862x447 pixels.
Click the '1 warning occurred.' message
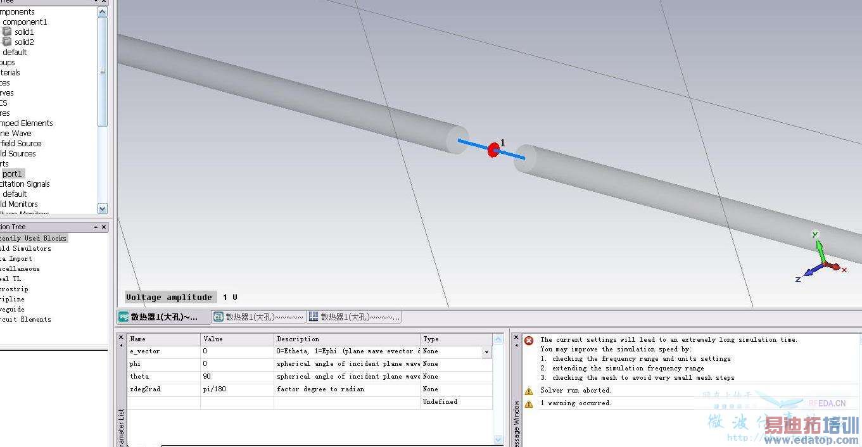pyautogui.click(x=575, y=403)
